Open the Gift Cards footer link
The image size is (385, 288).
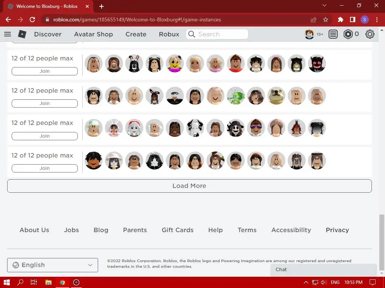[x=177, y=230]
